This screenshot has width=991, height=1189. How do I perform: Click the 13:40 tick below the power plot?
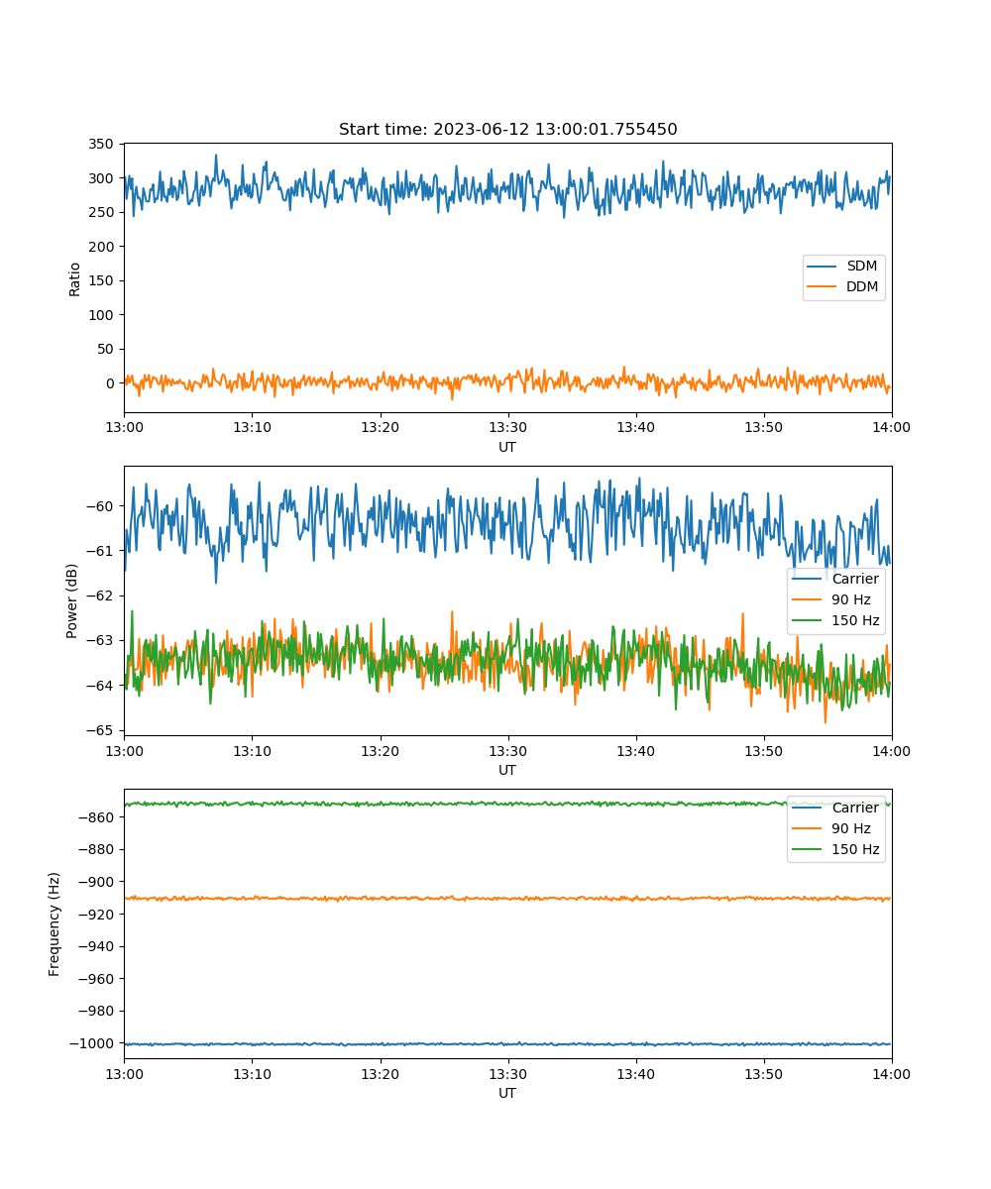pyautogui.click(x=635, y=750)
